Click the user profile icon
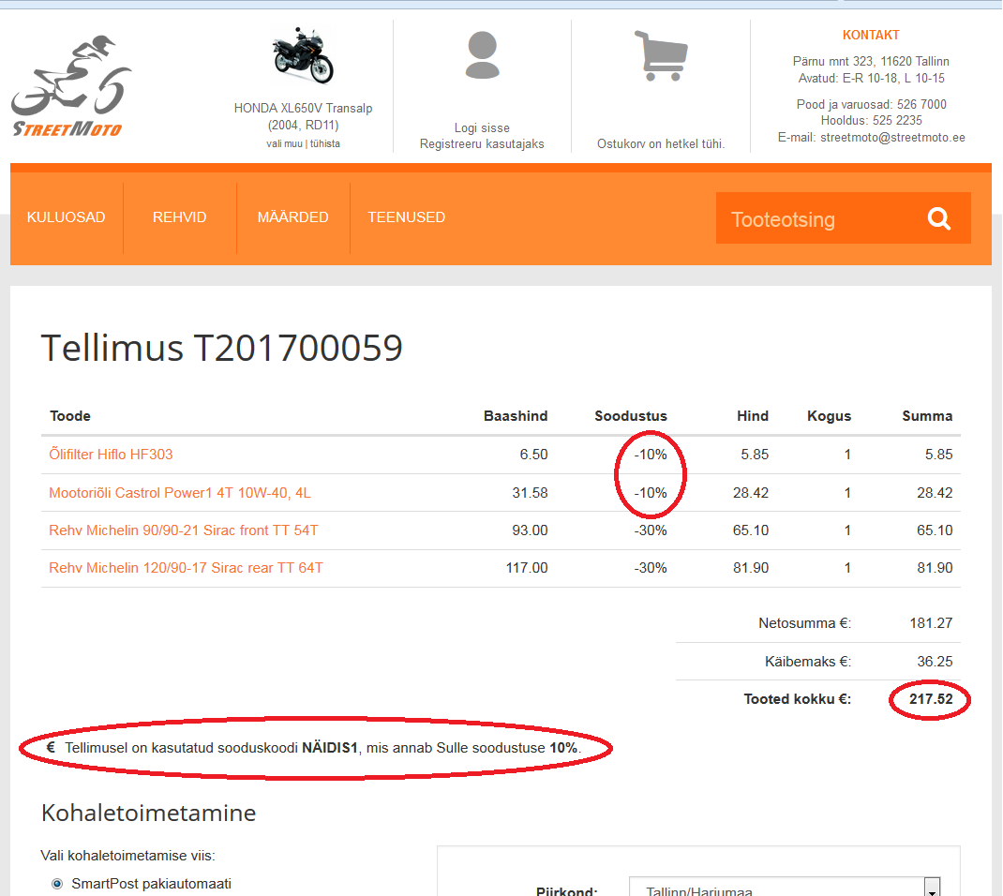 [483, 55]
